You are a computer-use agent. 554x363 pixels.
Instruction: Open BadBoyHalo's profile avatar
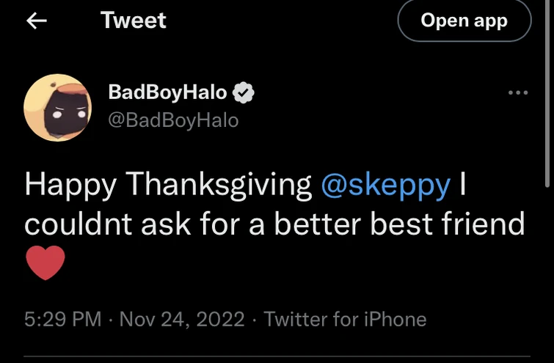(x=58, y=108)
